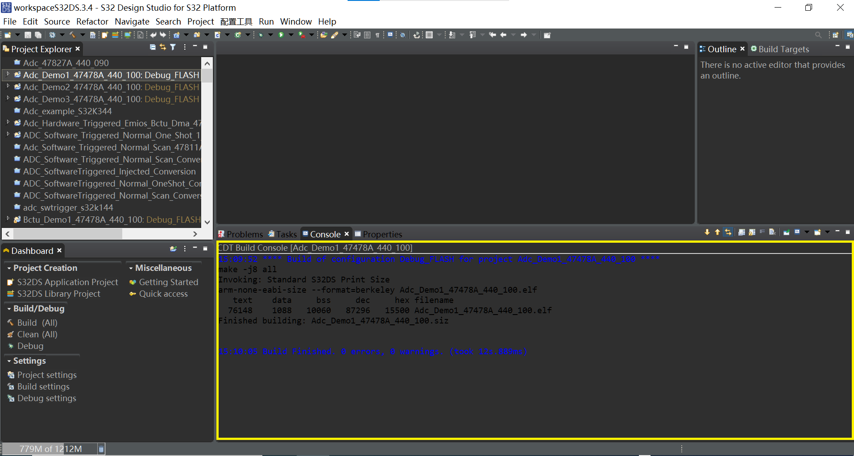The image size is (854, 456).
Task: Click the Forward navigation arrow in toolbar
Action: coord(524,35)
